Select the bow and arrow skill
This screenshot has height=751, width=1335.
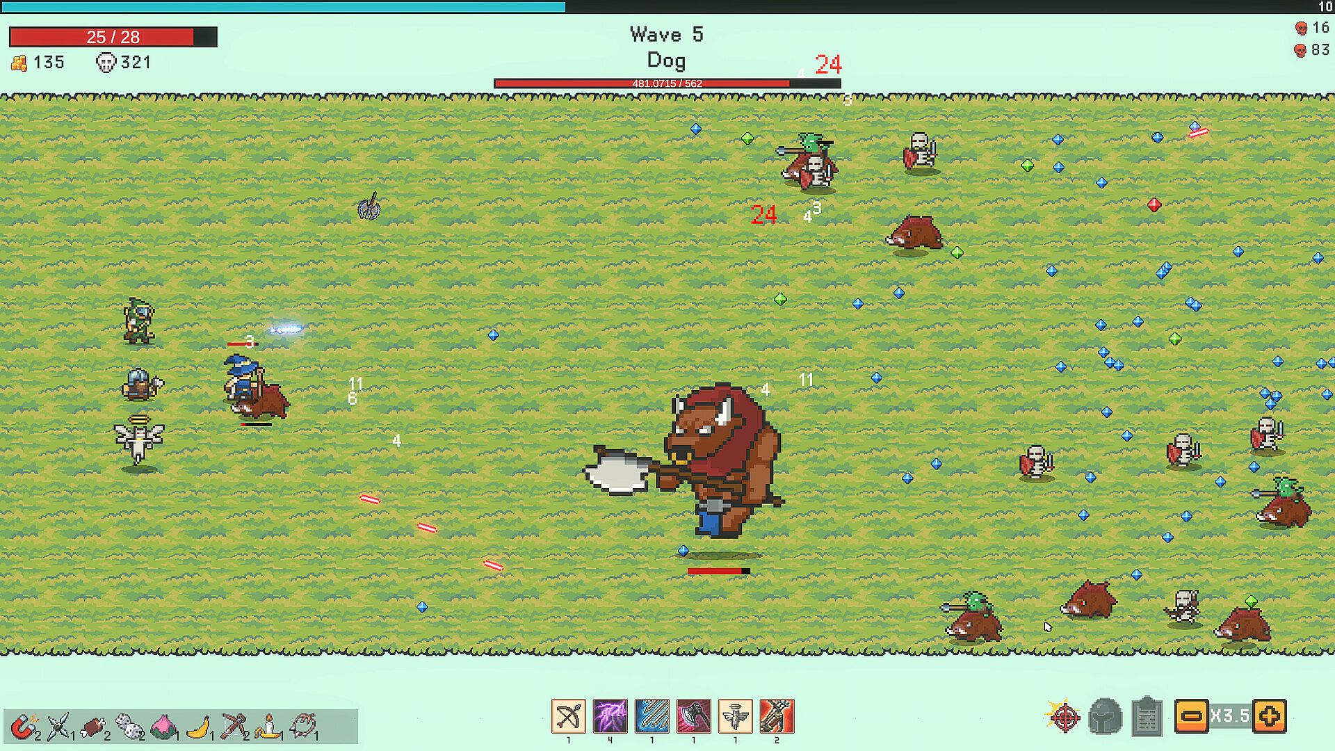point(568,716)
